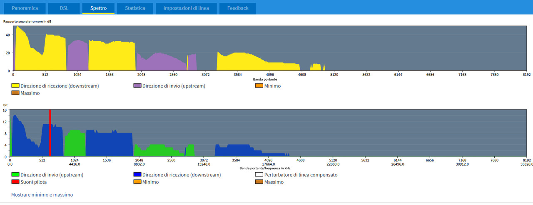Click the 4416.0 frequency value
This screenshot has width=533, height=205.
pyautogui.click(x=75, y=164)
